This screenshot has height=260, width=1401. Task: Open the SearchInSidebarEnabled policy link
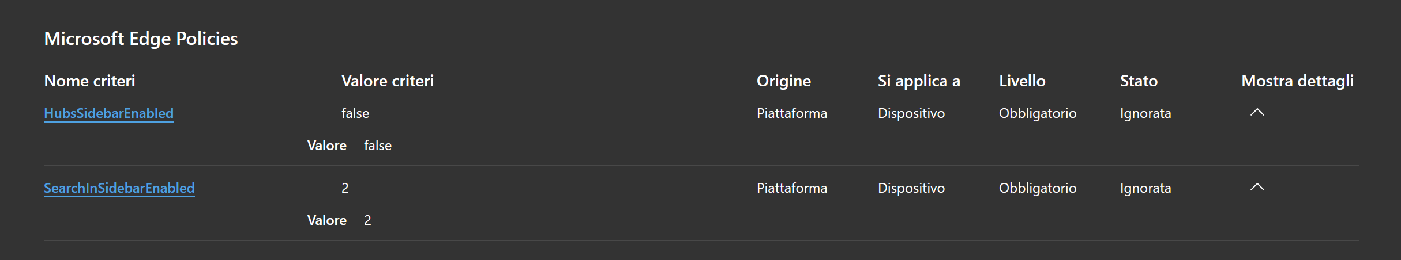[x=119, y=188]
